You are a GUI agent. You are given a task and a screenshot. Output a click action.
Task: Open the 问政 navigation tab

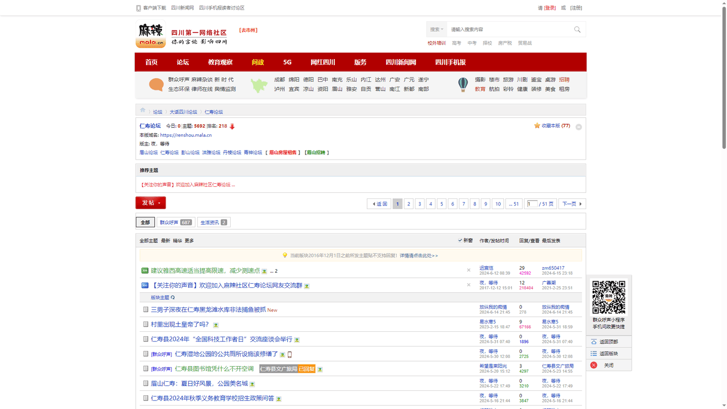pos(258,62)
